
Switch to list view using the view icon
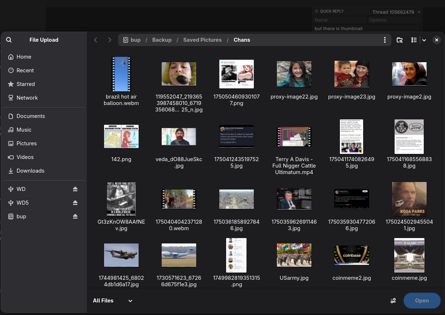[x=414, y=40]
